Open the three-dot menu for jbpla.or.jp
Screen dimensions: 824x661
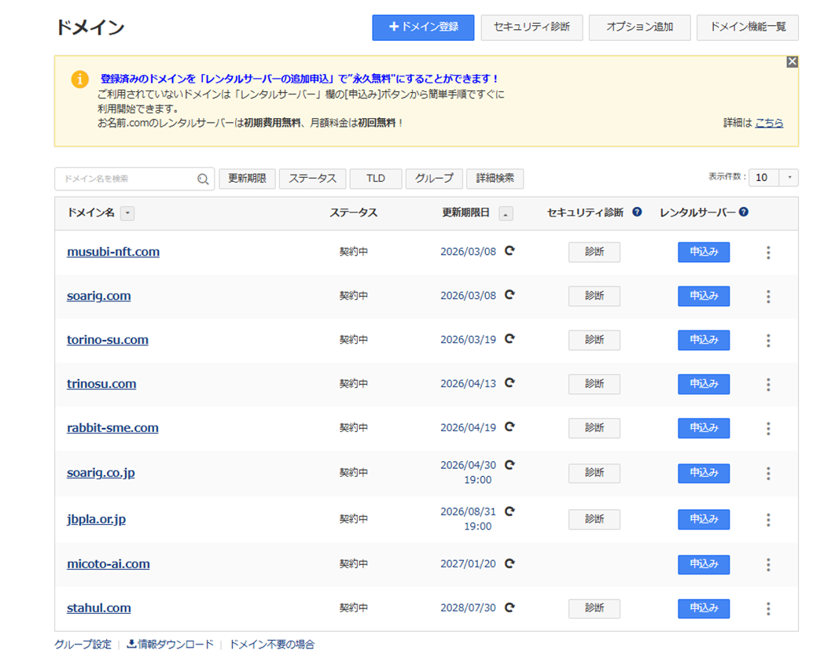click(768, 520)
